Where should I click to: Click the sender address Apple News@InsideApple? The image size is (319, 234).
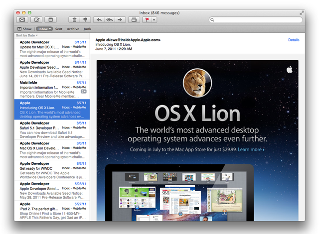tap(128, 40)
